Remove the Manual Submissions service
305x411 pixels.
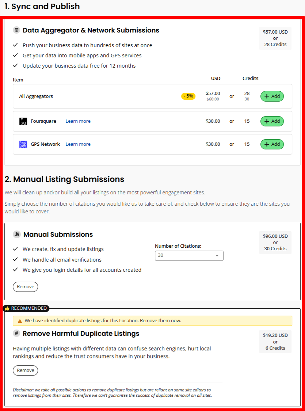pos(25,286)
